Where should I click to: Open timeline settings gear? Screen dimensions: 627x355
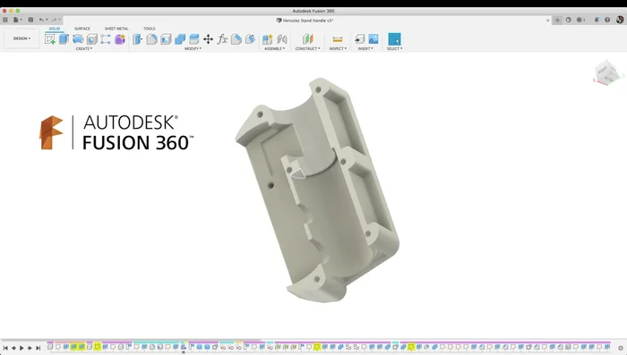pos(621,348)
